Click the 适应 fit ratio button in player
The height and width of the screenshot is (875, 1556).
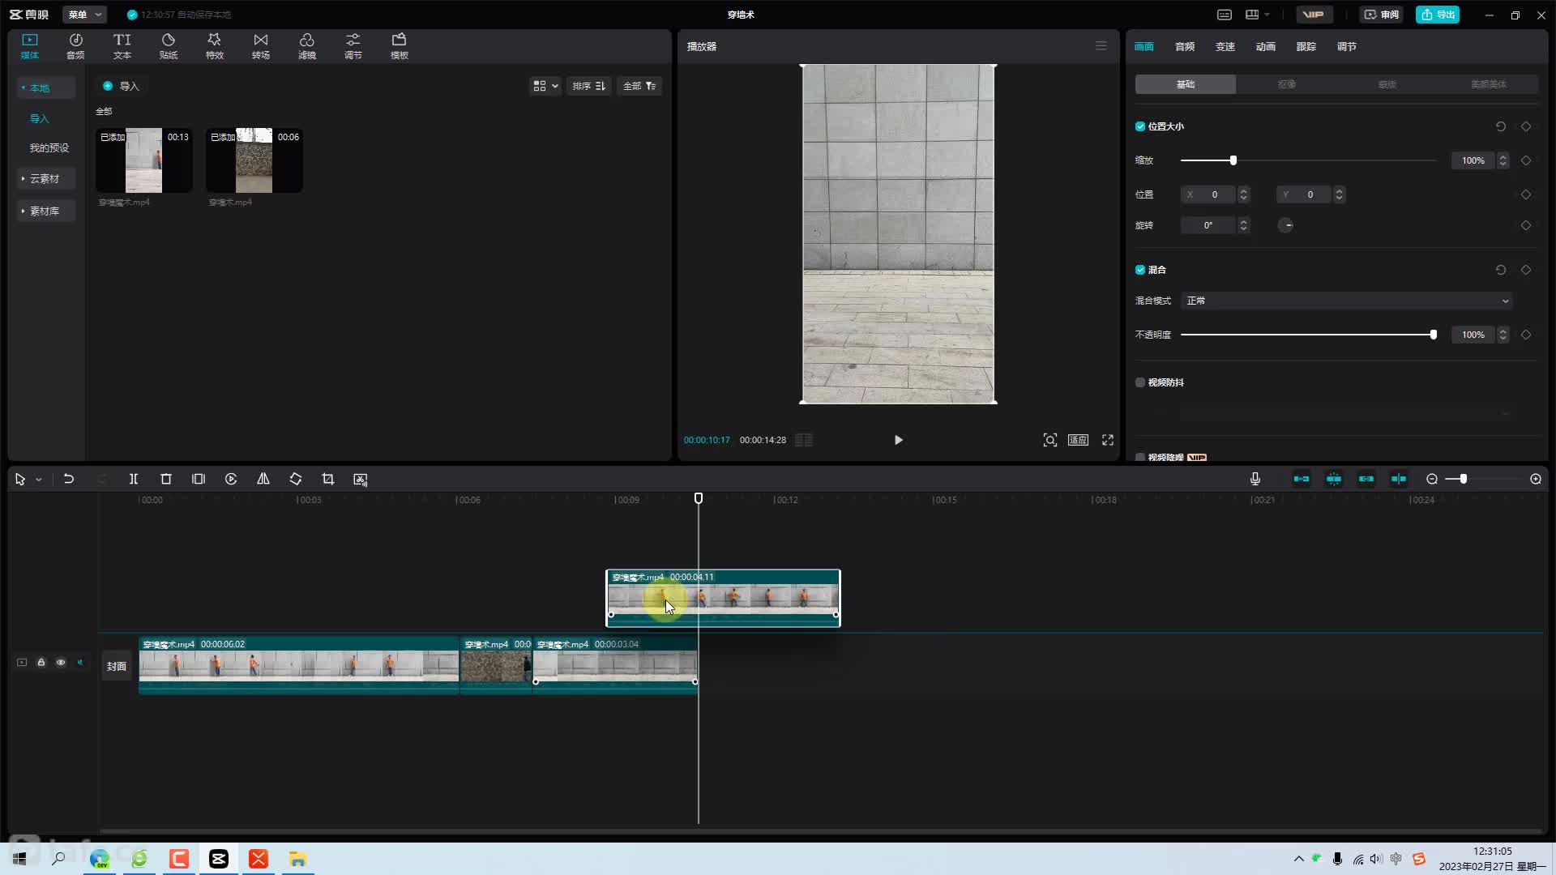point(1078,440)
